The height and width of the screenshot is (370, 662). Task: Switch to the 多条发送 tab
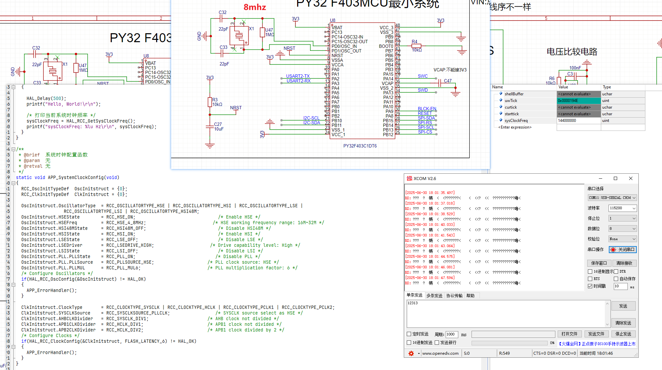point(434,296)
